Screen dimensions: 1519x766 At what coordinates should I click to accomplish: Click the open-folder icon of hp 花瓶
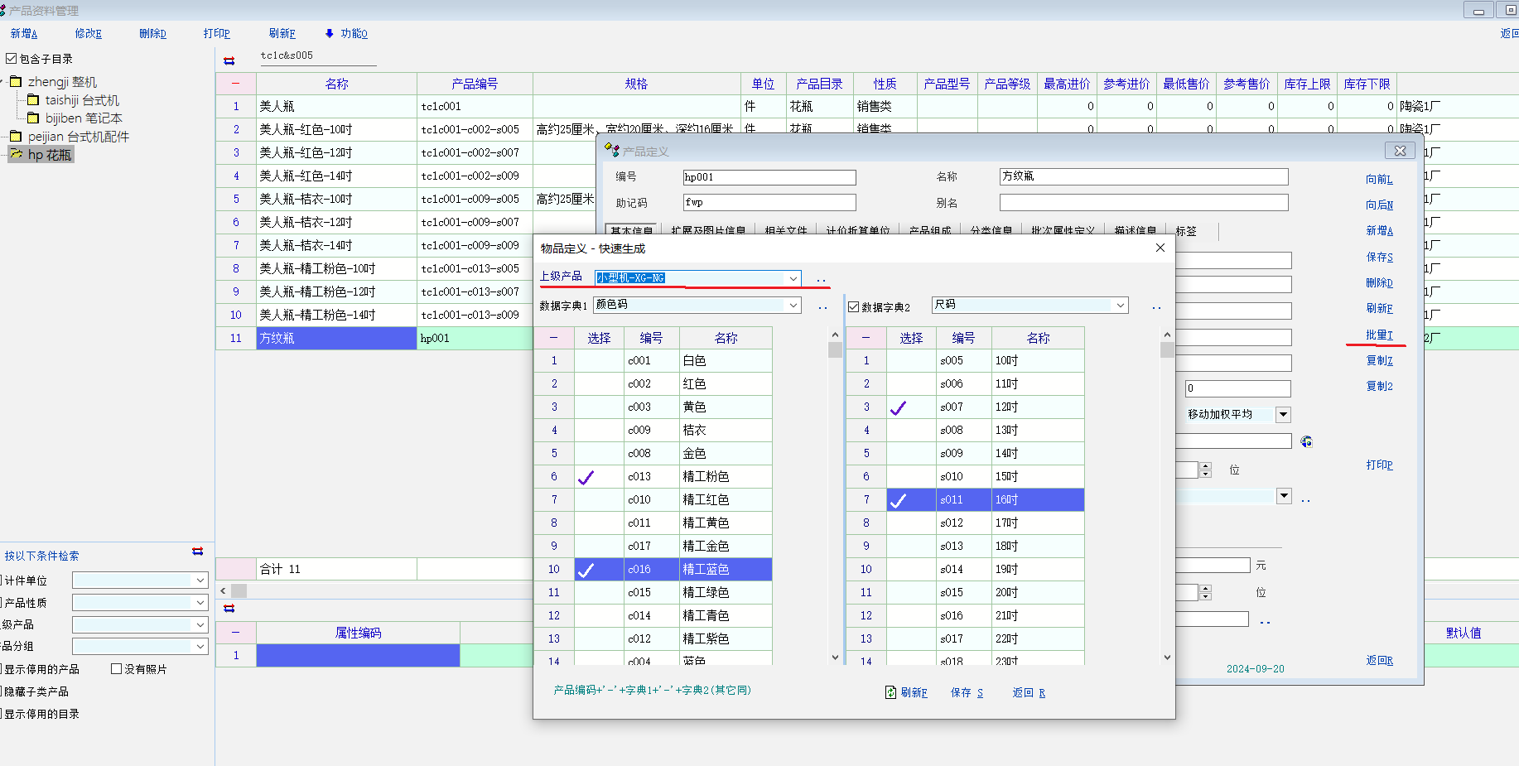tap(16, 155)
